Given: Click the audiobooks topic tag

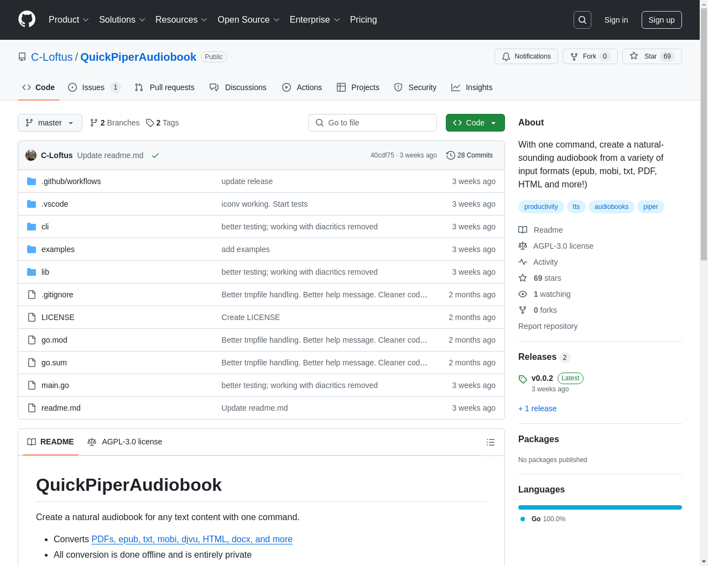Looking at the screenshot, I should pos(611,207).
